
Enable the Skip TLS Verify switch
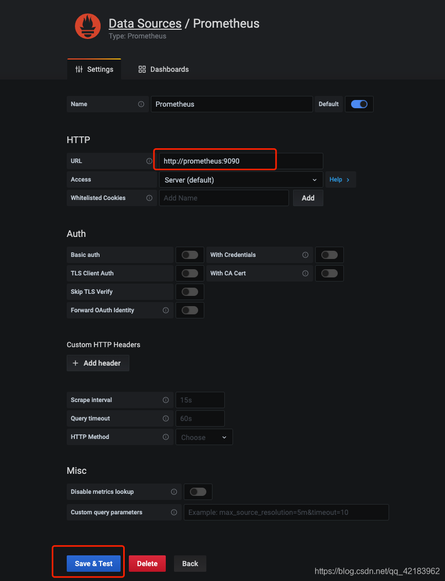[190, 292]
